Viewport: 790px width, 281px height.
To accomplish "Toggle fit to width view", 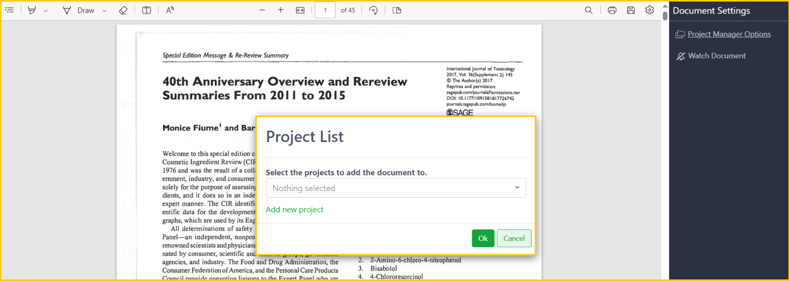I will [300, 10].
